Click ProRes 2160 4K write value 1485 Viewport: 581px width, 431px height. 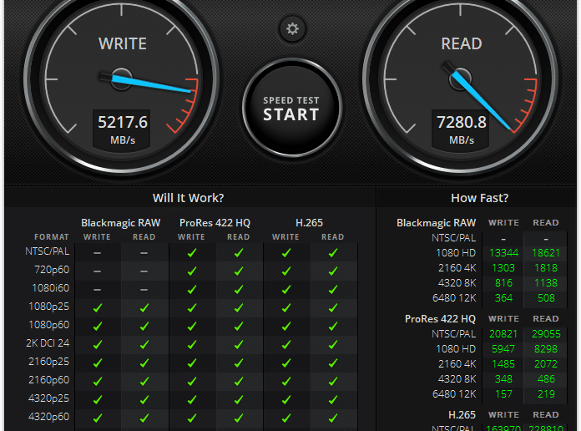point(503,364)
